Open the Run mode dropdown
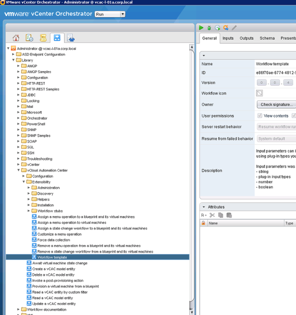This screenshot has height=315, width=296. 110,14
